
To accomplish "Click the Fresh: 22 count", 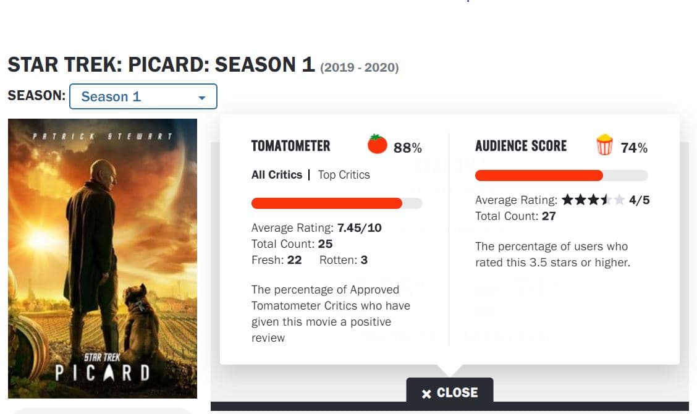I will coord(276,260).
